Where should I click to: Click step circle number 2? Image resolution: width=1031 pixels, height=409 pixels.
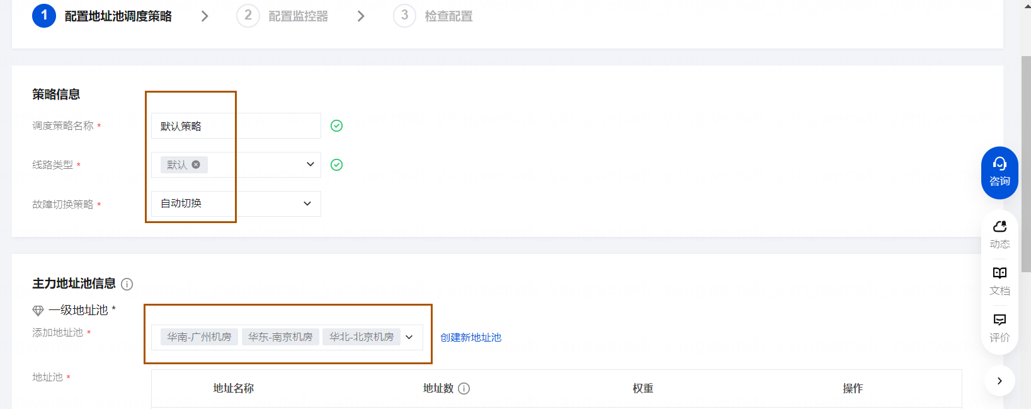pos(248,15)
